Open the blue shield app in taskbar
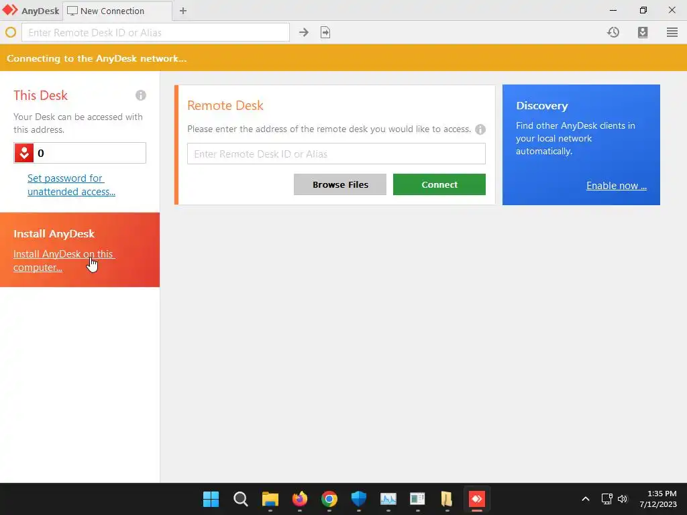Image resolution: width=687 pixels, height=515 pixels. (x=358, y=499)
